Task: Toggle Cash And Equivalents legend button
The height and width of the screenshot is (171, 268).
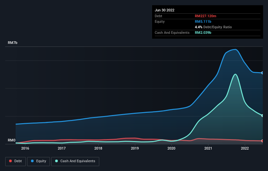Action: (x=75, y=161)
